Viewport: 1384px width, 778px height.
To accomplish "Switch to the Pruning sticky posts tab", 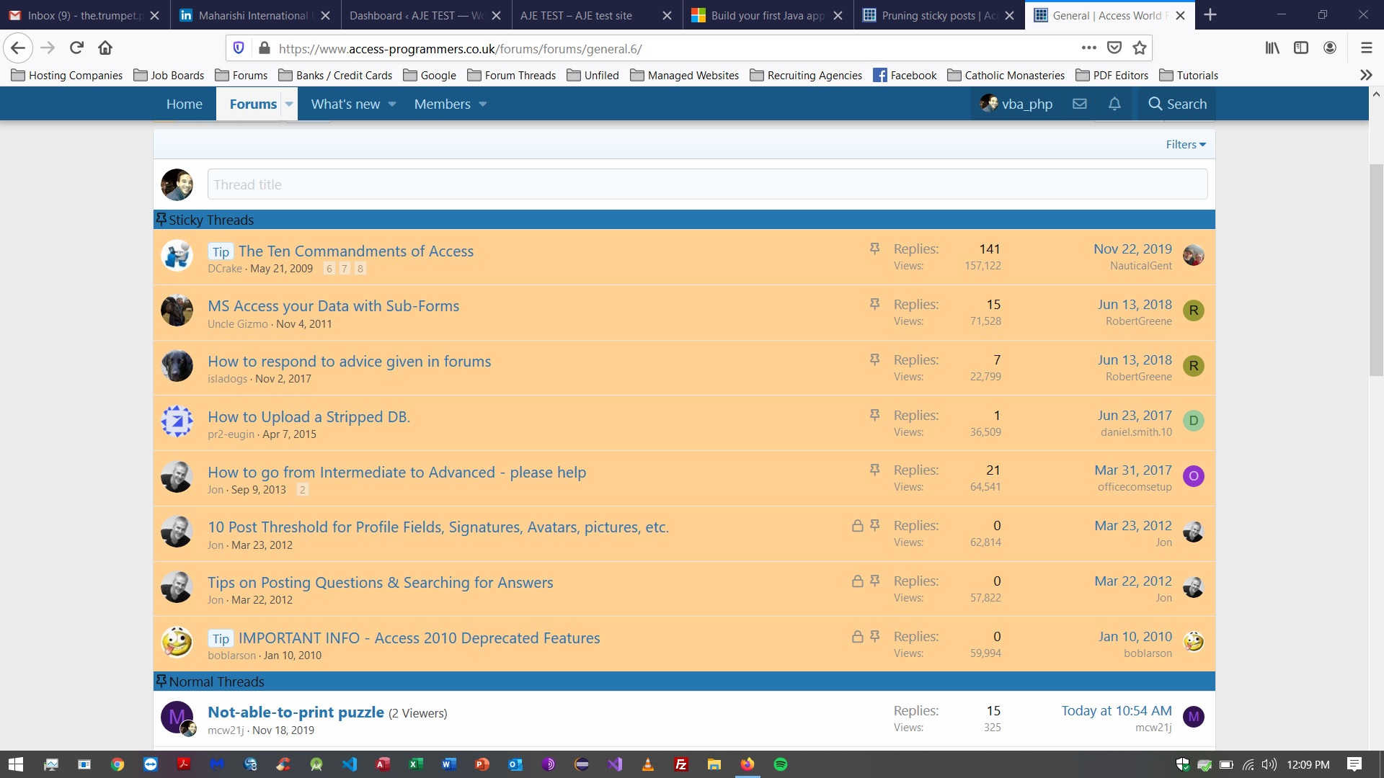I will point(930,14).
